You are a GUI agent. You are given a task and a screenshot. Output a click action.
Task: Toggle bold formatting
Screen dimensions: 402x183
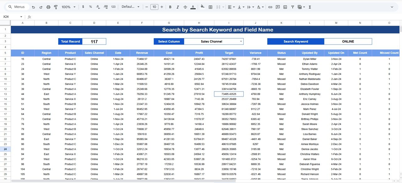coord(170,7)
